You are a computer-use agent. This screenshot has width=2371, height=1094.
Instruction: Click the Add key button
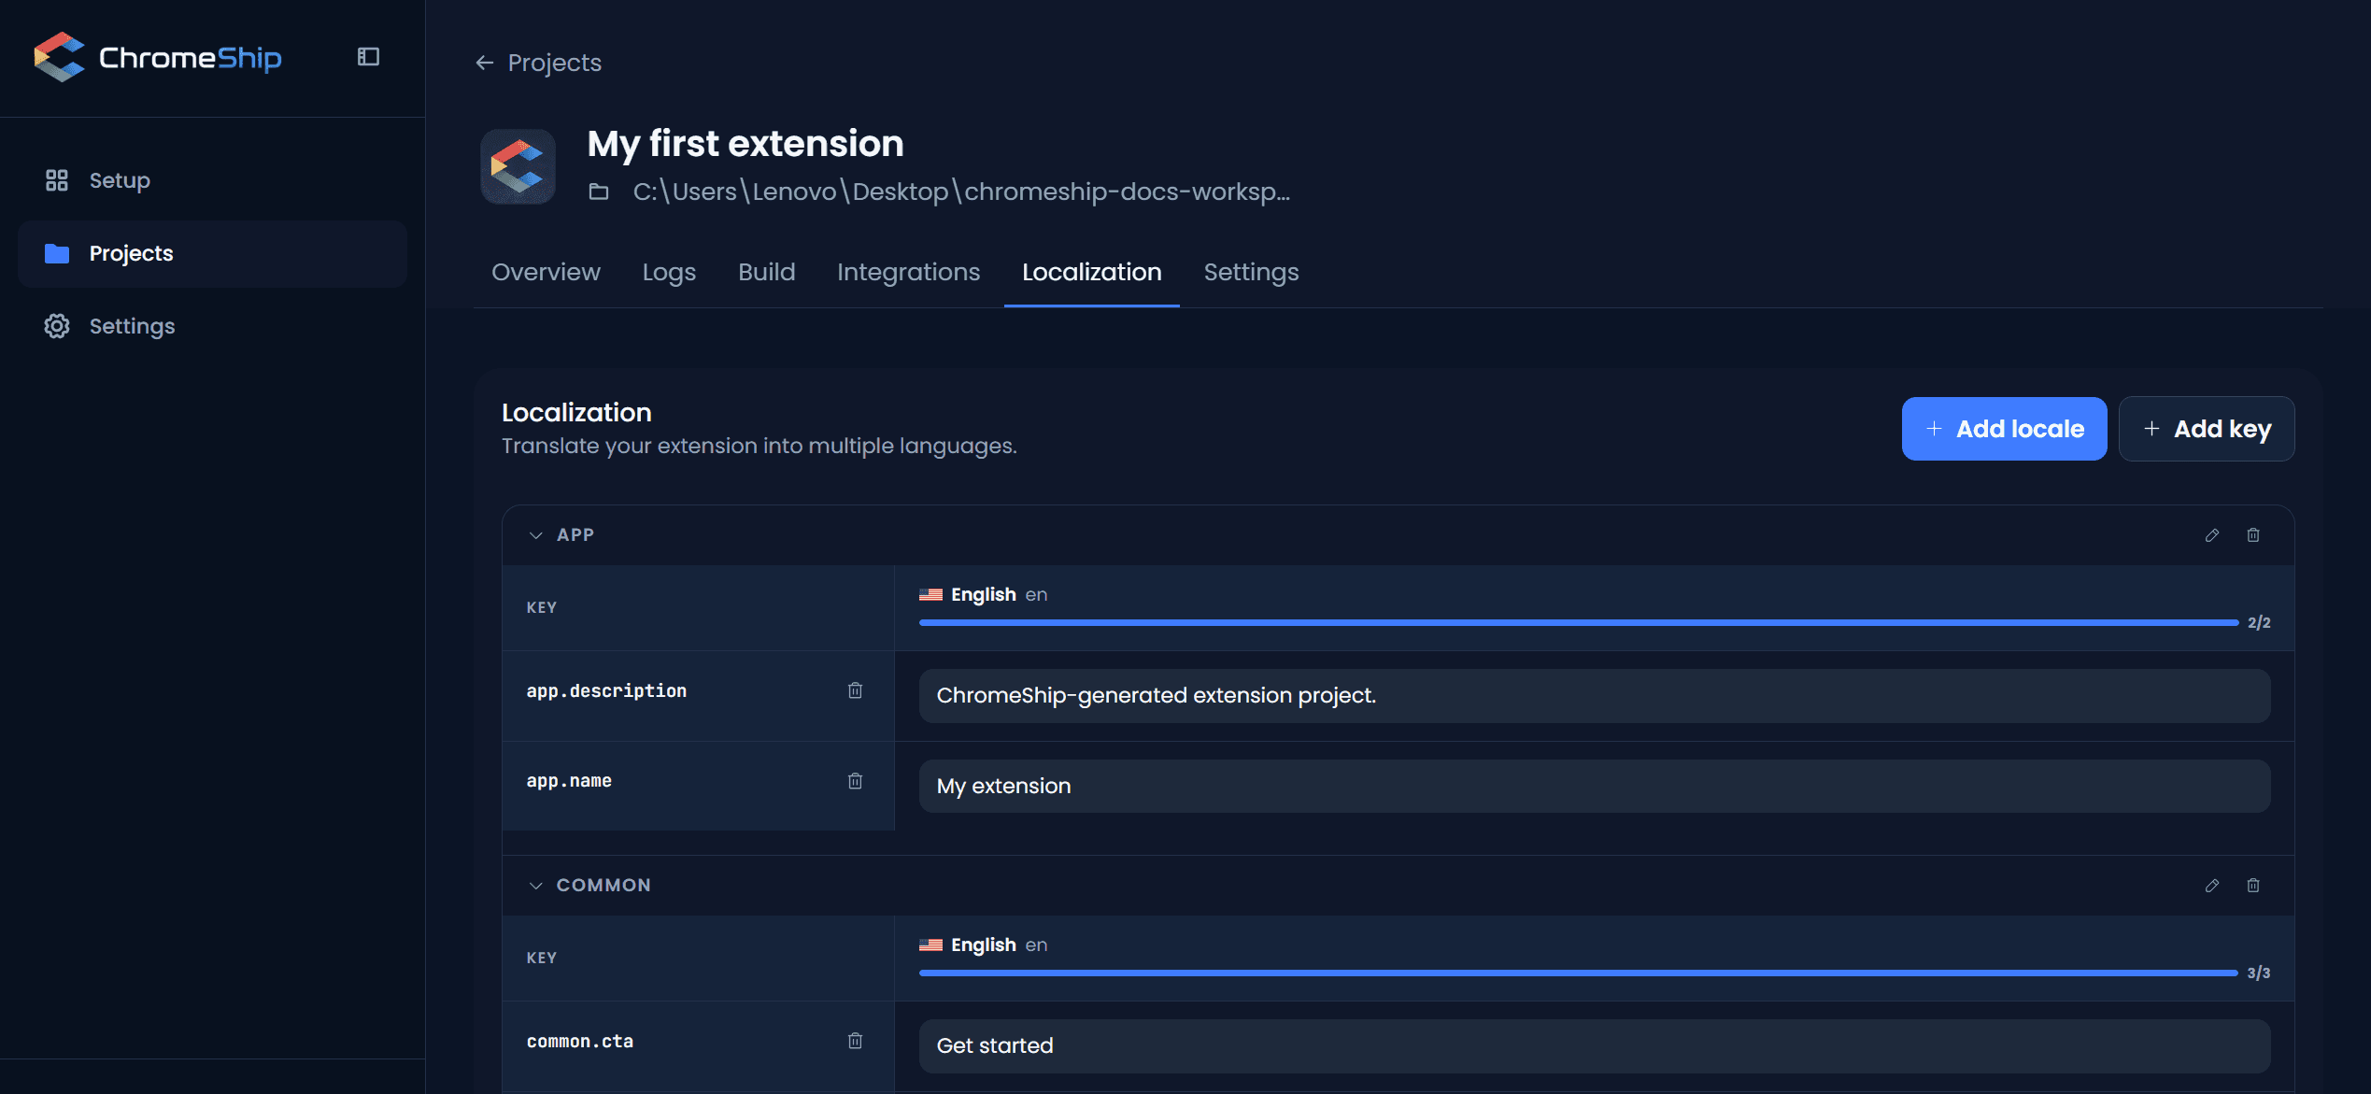[x=2206, y=429]
